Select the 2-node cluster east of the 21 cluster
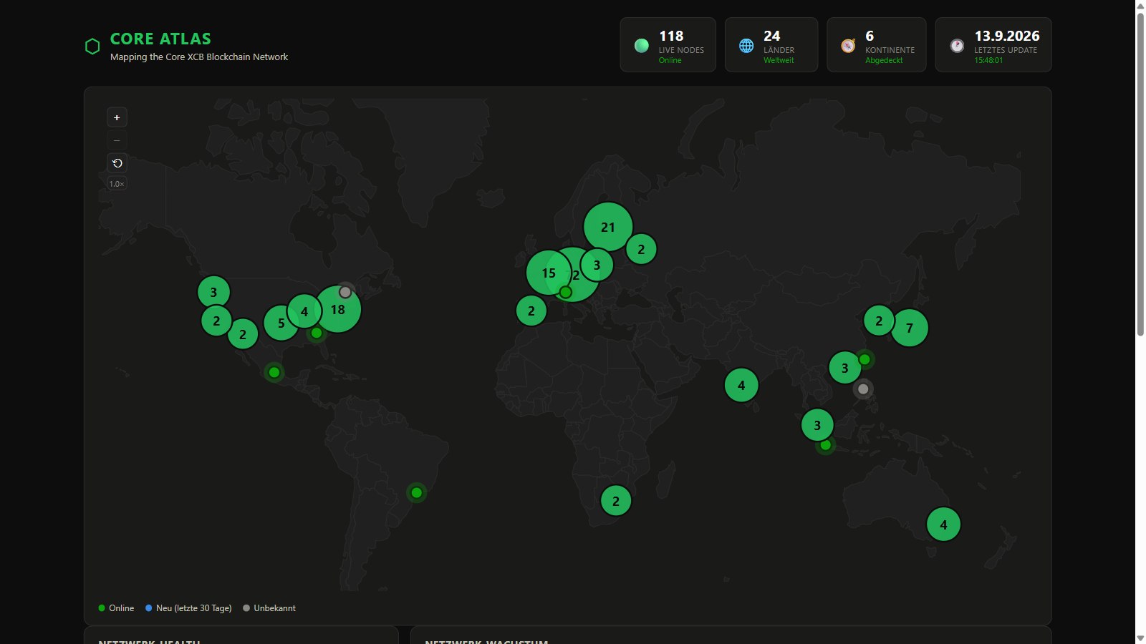Screen dimensions: 1146x644 pyautogui.click(x=641, y=249)
